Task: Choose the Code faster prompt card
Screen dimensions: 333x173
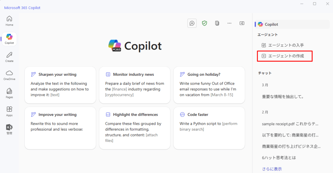Action: tap(209, 128)
